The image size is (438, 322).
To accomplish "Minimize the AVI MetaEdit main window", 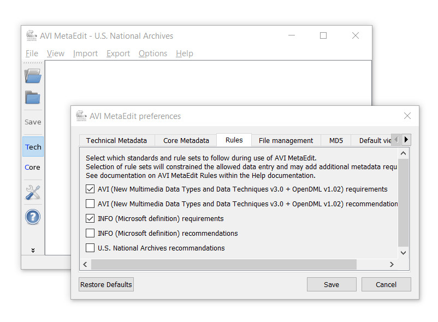I will (292, 35).
